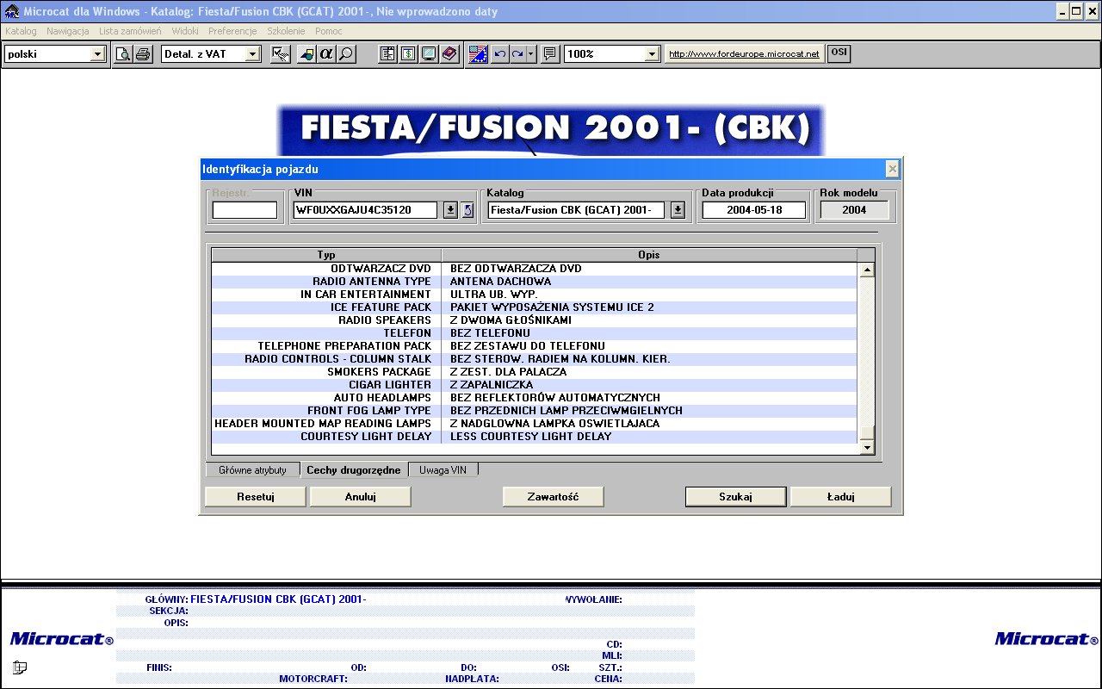Open the fordeurope.microcat.net link
The width and height of the screenshot is (1102, 689).
point(744,54)
